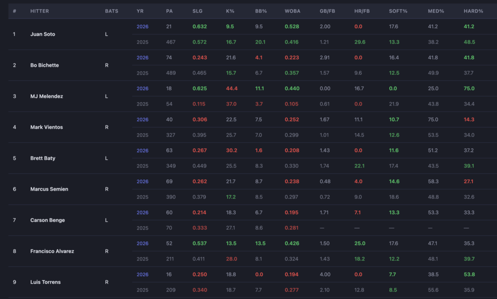The width and height of the screenshot is (497, 299).
Task: Select hitter Francisco Alvarez
Action: click(52, 251)
